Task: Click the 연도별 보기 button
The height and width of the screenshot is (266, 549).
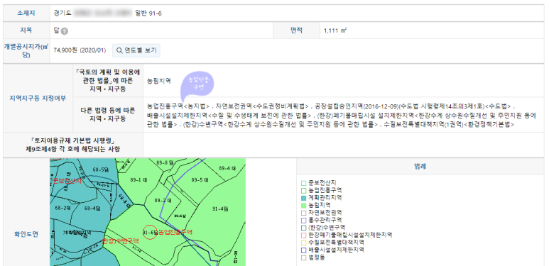Action: (136, 50)
